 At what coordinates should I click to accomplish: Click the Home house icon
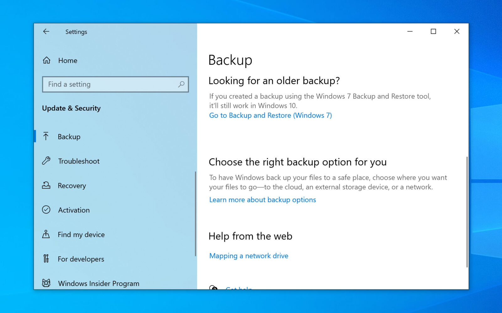46,60
